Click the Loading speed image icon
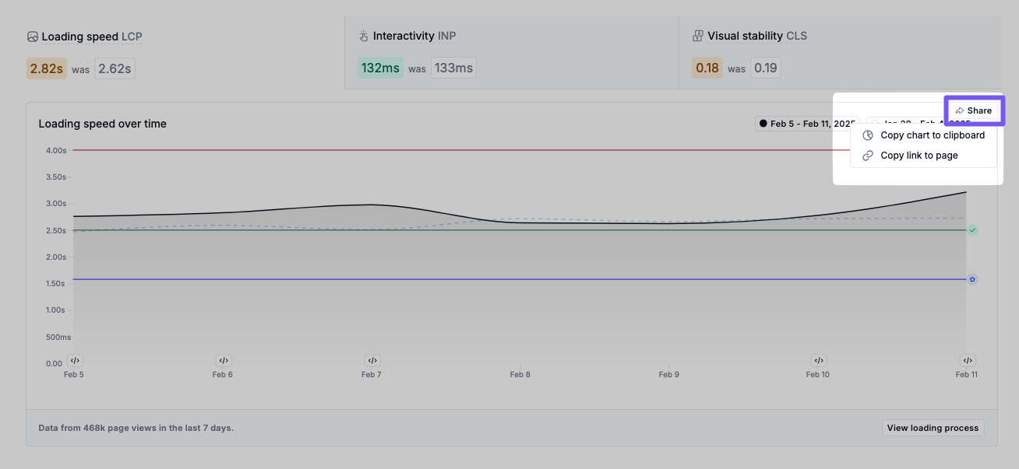The width and height of the screenshot is (1019, 469). point(33,37)
